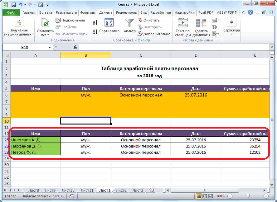This screenshot has width=277, height=202.
Task: Open the Sort dialog (Сортировка)
Action: pyautogui.click(x=109, y=26)
